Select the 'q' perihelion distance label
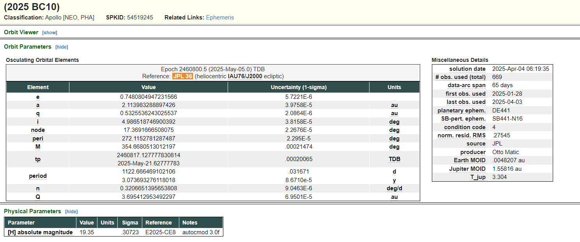 click(38, 113)
